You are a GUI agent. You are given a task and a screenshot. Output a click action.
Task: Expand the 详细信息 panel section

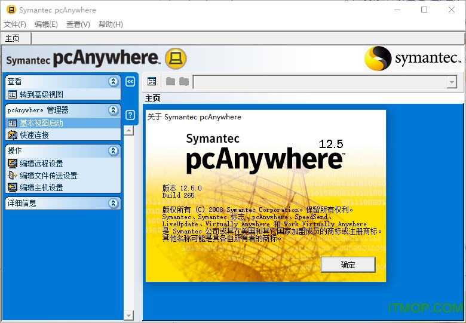pos(114,203)
